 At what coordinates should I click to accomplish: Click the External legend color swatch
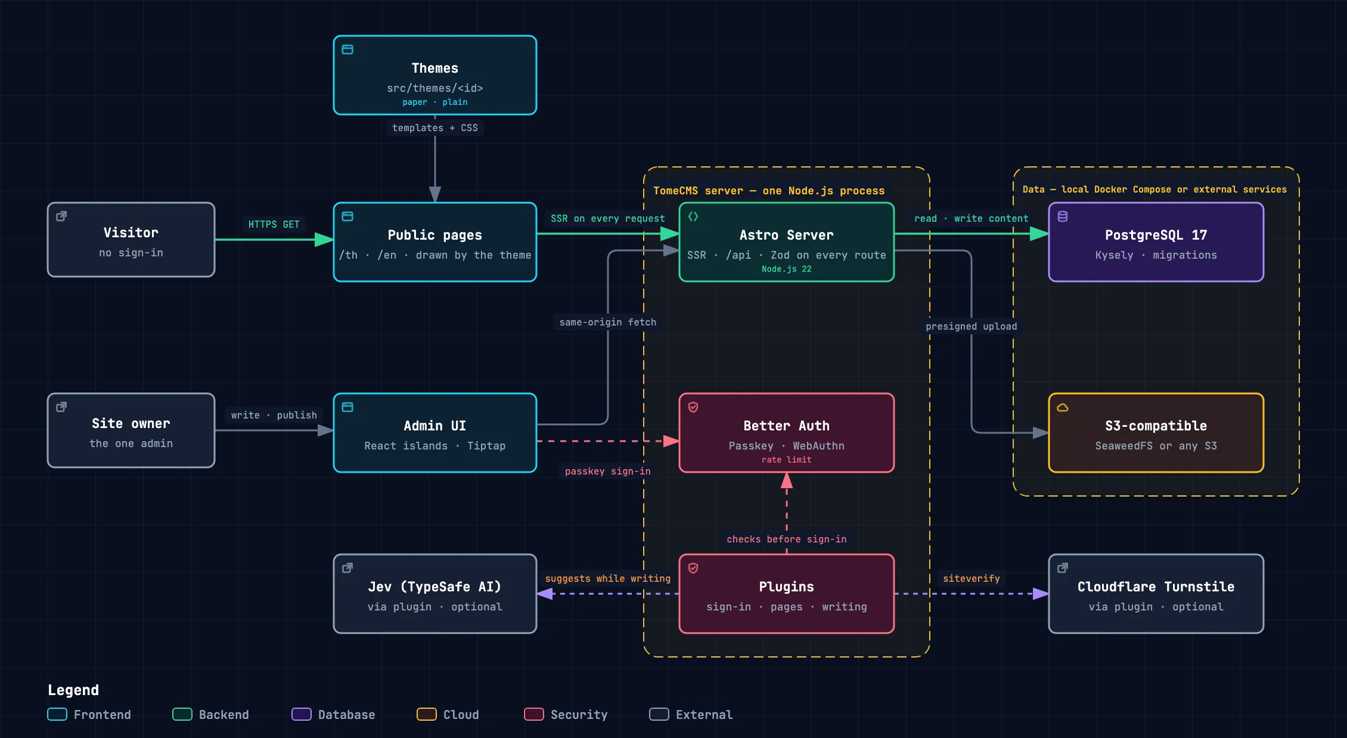point(659,714)
